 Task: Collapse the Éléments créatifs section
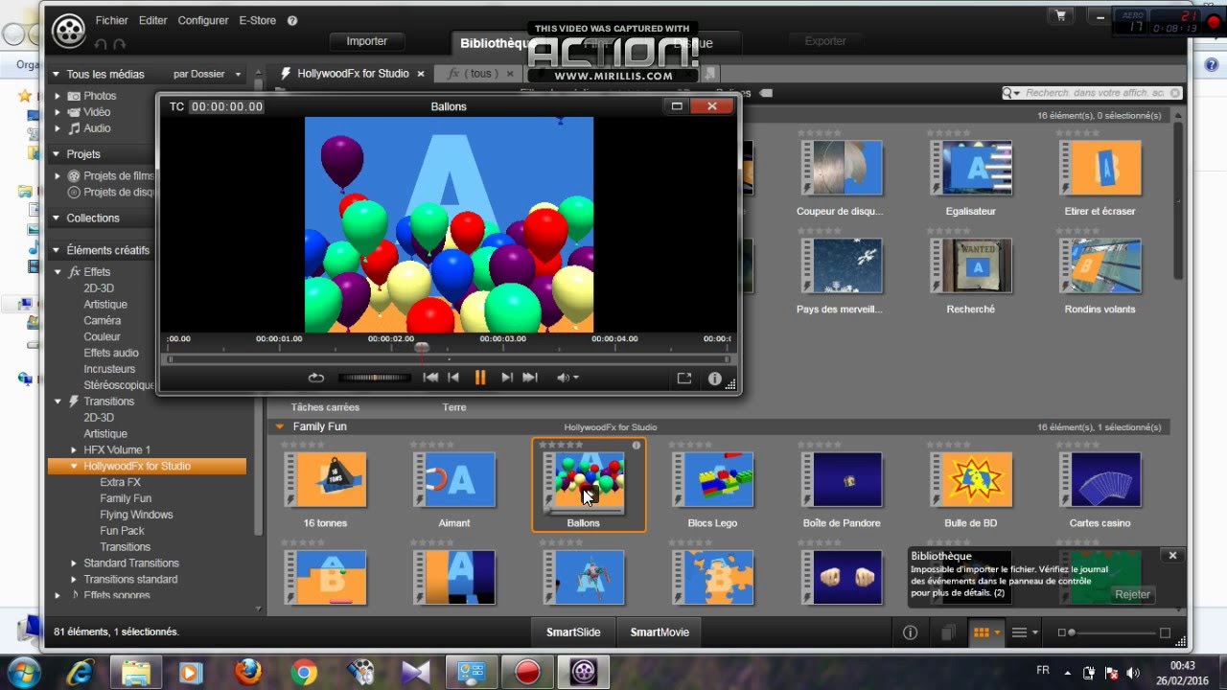pyautogui.click(x=56, y=250)
